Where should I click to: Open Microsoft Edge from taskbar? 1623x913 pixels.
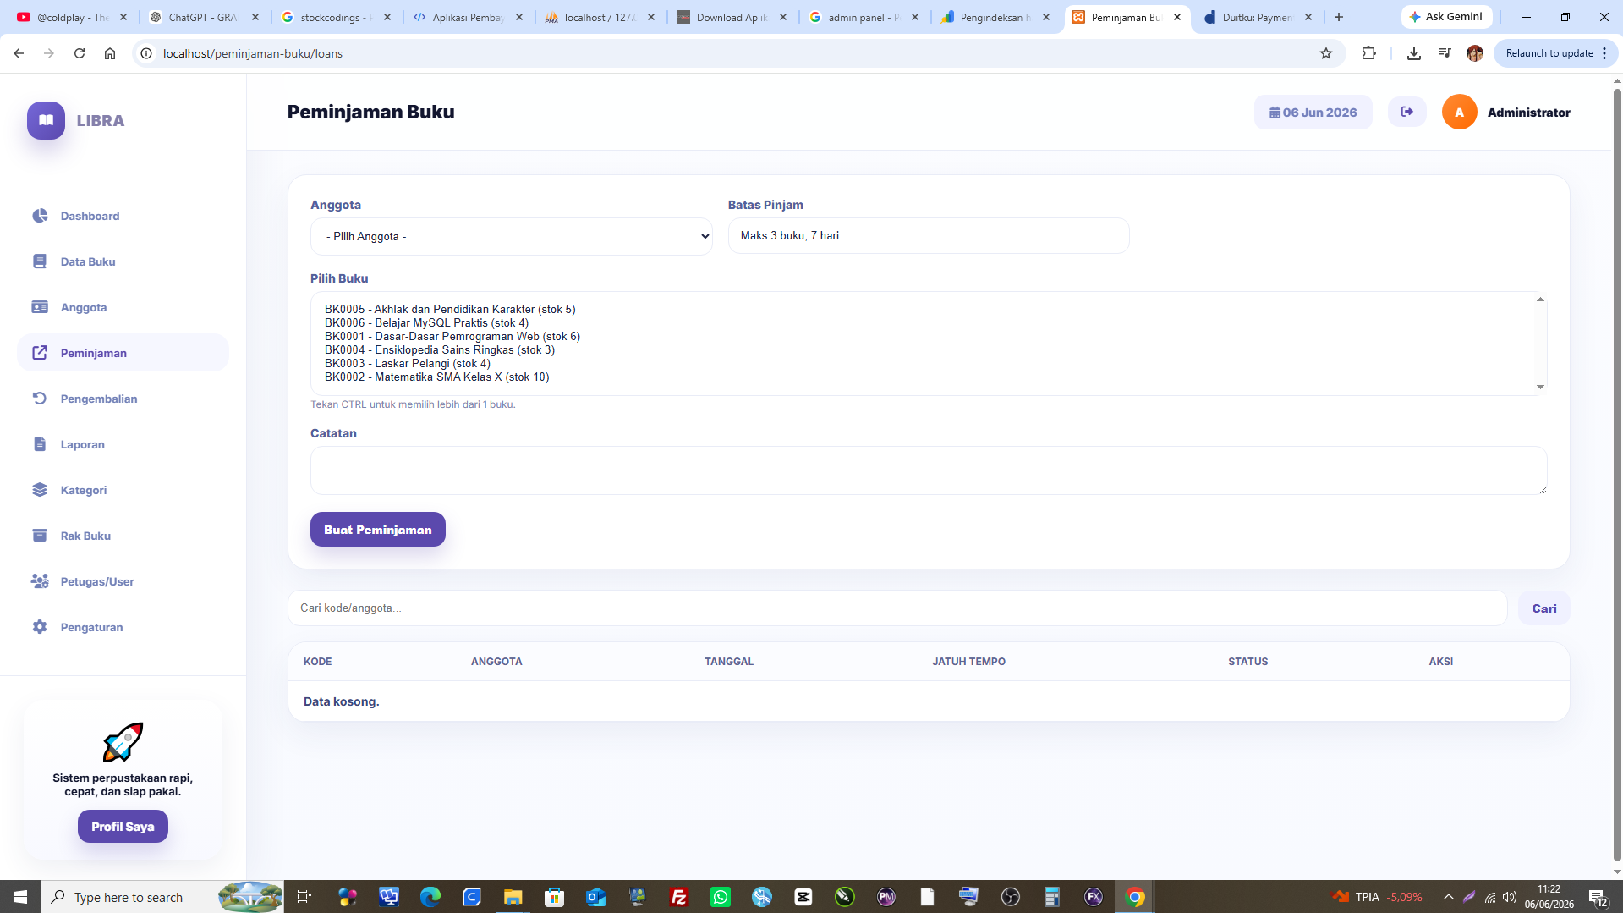[x=430, y=896]
